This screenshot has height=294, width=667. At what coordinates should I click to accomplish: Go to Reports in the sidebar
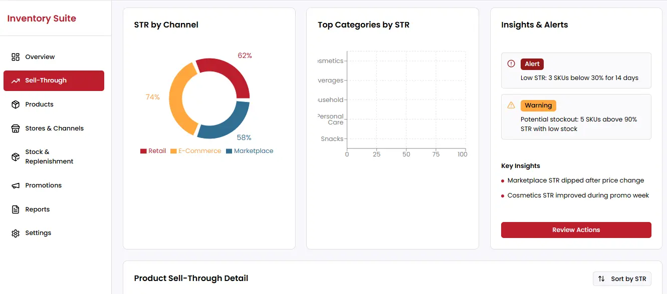click(38, 209)
